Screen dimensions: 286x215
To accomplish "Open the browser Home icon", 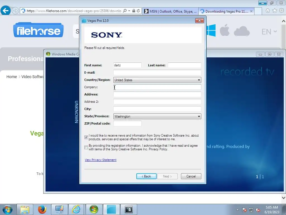I will pos(268,11).
